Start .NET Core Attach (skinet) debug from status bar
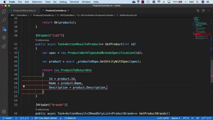This screenshot has height=120, width=213. [x=44, y=118]
